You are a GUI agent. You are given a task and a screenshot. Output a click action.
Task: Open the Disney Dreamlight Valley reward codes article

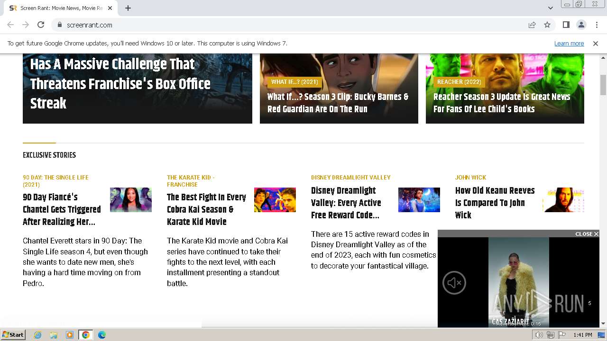pyautogui.click(x=346, y=203)
